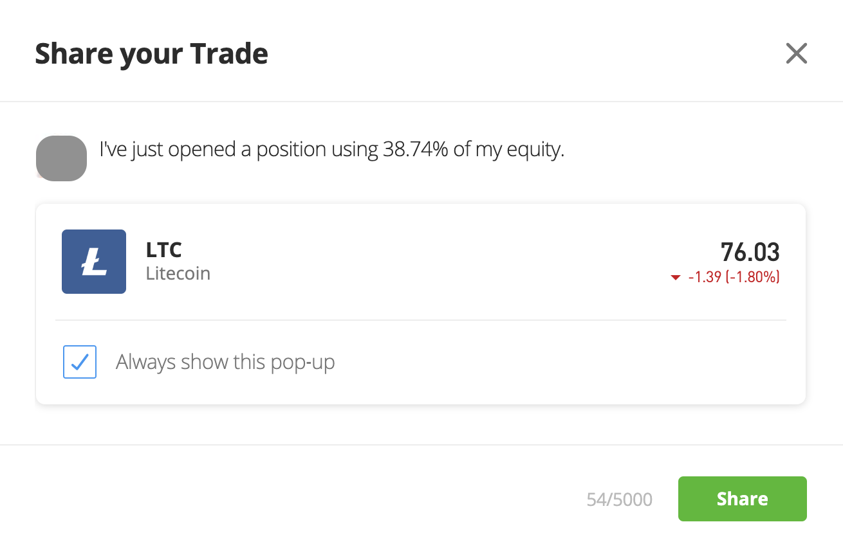Place the cursor after 'my equity.'

click(566, 150)
